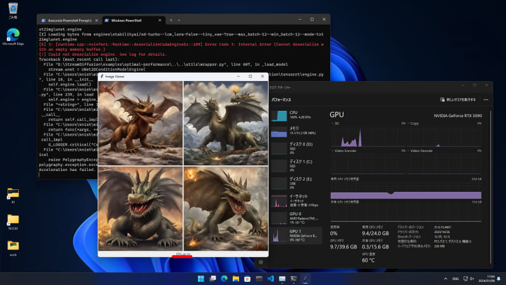Open the Recycle Bin desktop icon
Viewport: 506px width, 285px height.
coord(13,8)
